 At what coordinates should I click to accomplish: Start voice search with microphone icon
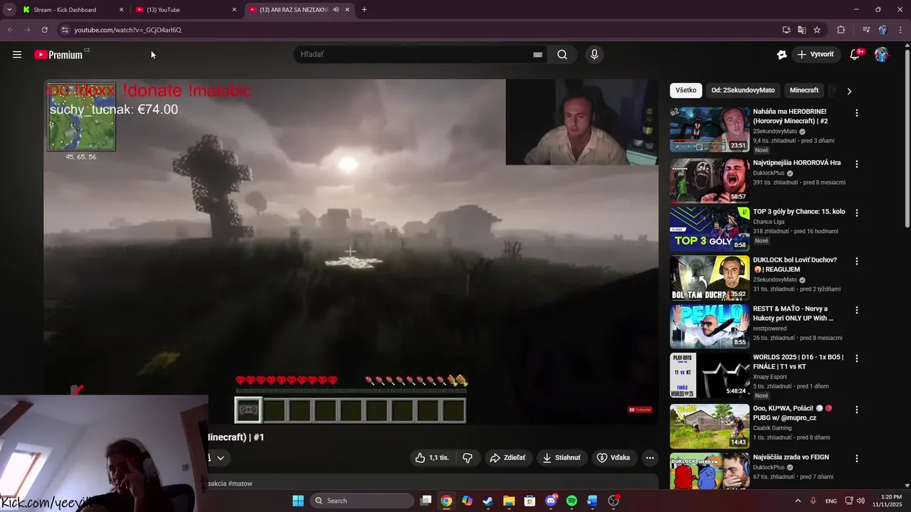click(x=594, y=55)
